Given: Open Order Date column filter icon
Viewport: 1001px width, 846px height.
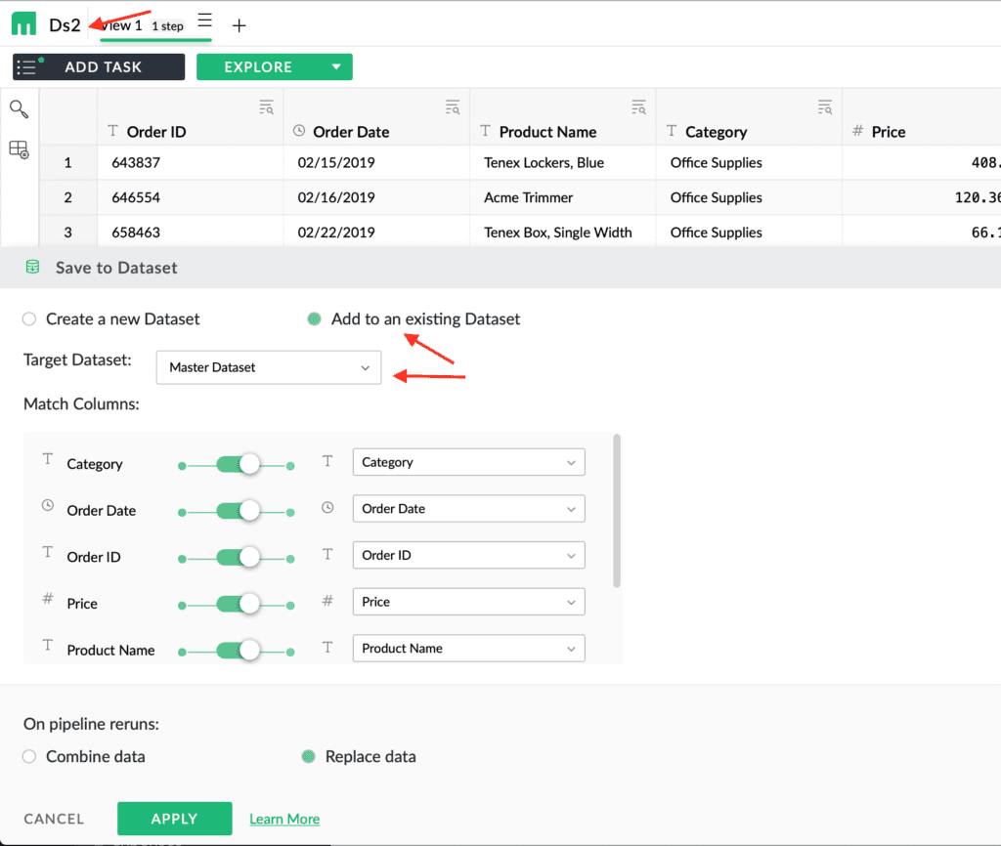Looking at the screenshot, I should pos(453,107).
